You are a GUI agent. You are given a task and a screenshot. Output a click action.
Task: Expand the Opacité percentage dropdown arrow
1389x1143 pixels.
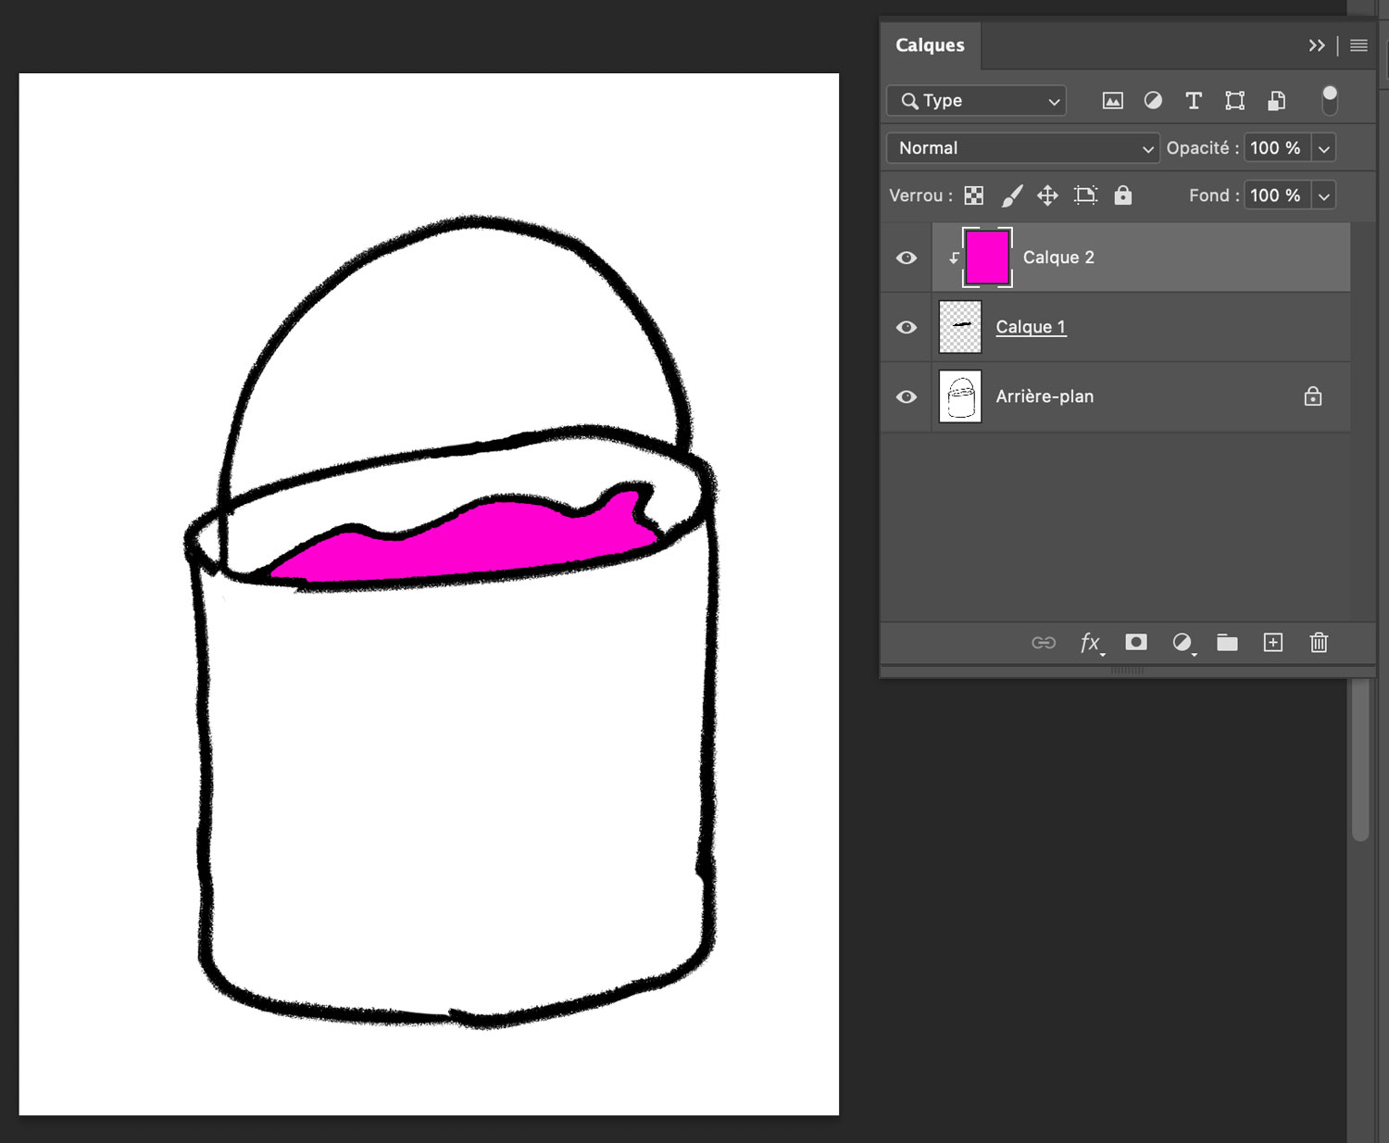coord(1324,148)
